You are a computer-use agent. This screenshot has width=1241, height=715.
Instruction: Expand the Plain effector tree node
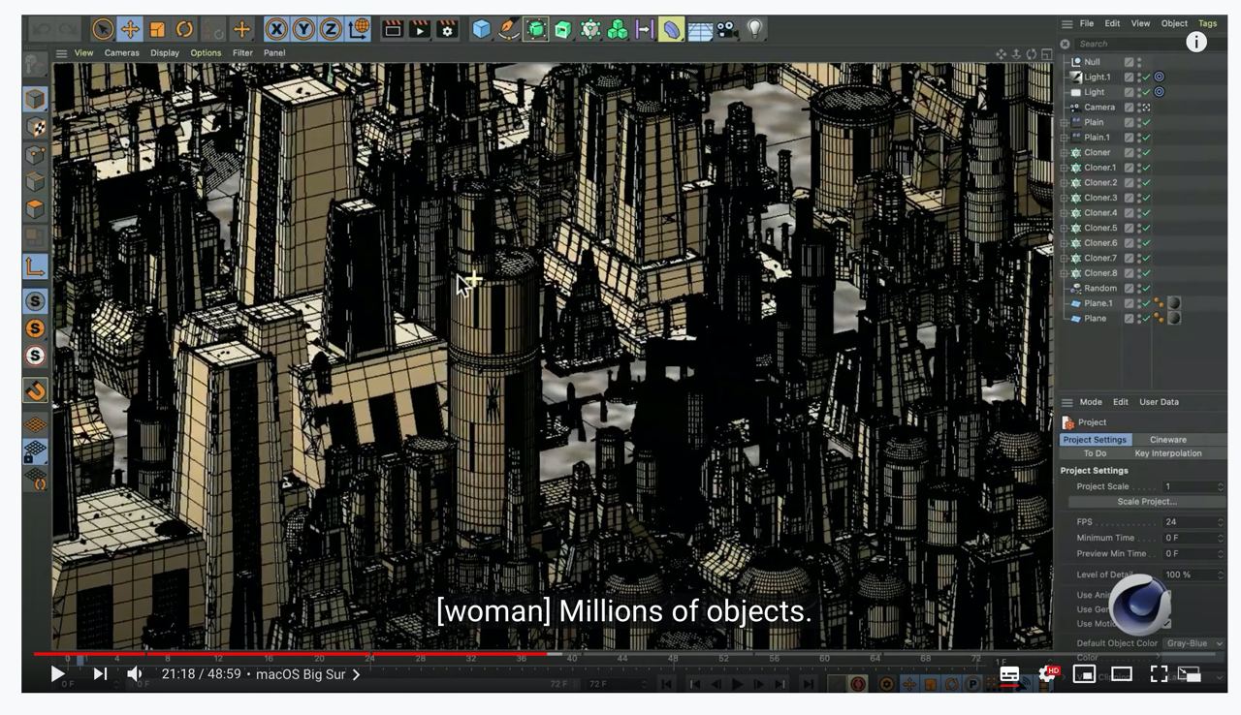pos(1064,123)
